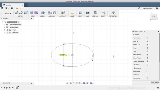This screenshot has height=90, width=160.
Task: Select the Create Form tool
Action: [x=36, y=12]
